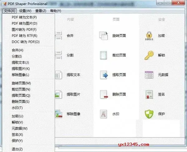Click the 解锁 label in security column
The height and width of the screenshot is (152, 187).
click(x=161, y=55)
